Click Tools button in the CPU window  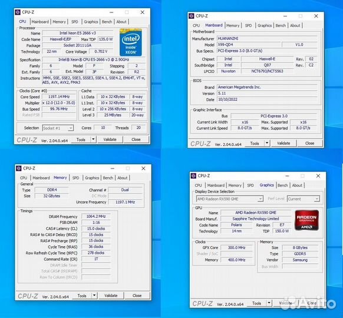point(81,140)
